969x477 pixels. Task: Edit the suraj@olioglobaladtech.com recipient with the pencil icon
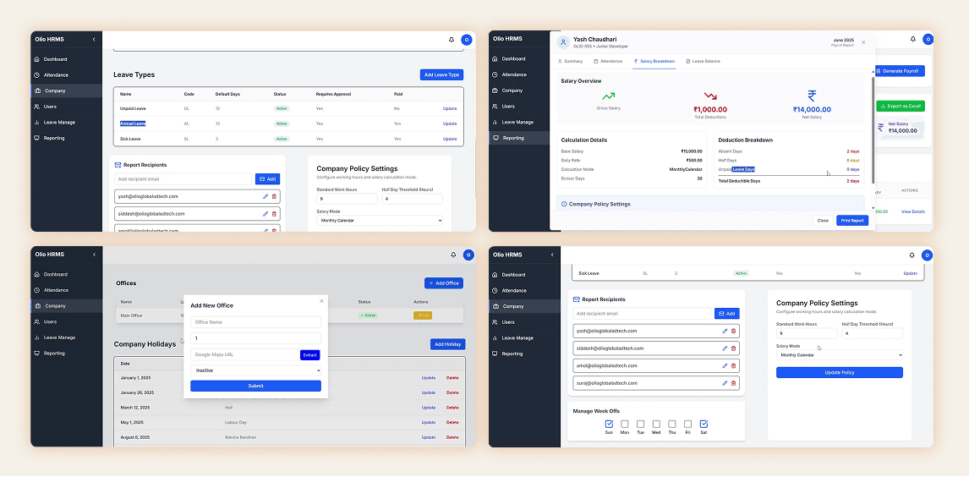[725, 383]
